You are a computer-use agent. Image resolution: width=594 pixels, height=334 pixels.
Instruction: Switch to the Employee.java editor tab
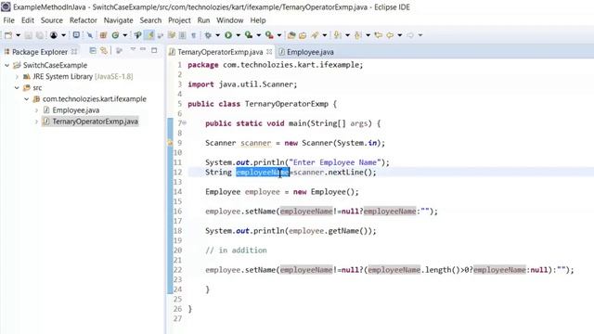(x=306, y=52)
